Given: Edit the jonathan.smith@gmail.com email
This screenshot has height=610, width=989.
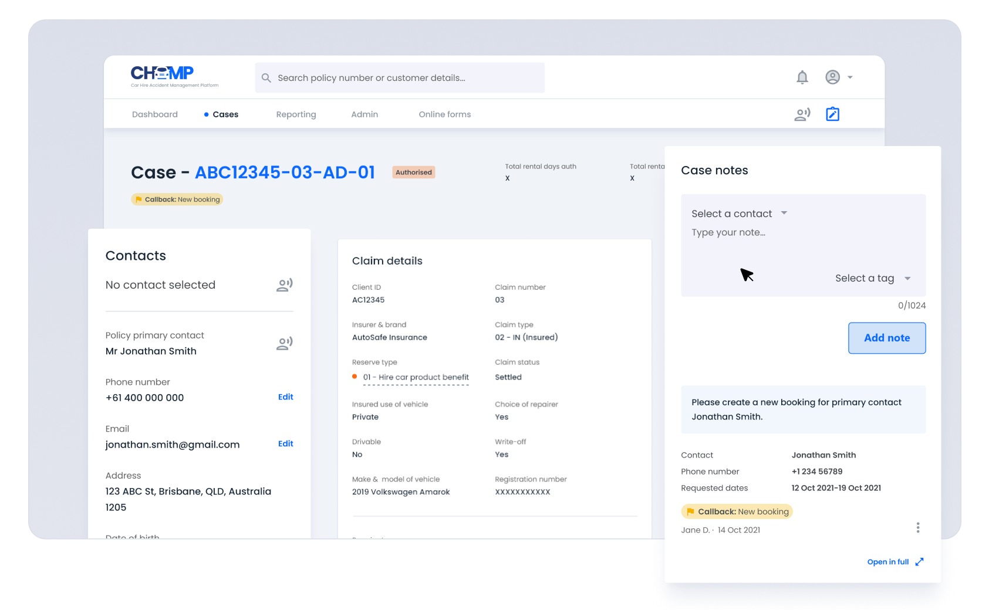Looking at the screenshot, I should (x=285, y=444).
